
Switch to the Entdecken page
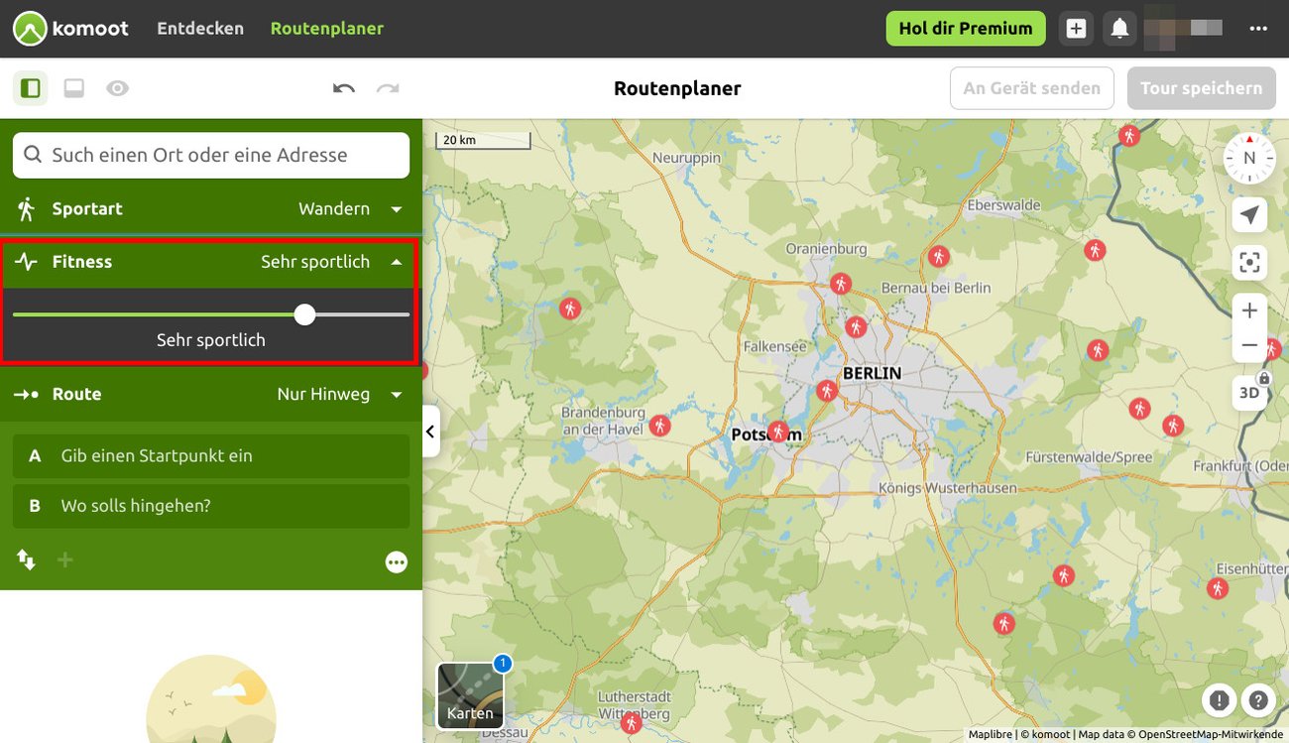click(199, 28)
